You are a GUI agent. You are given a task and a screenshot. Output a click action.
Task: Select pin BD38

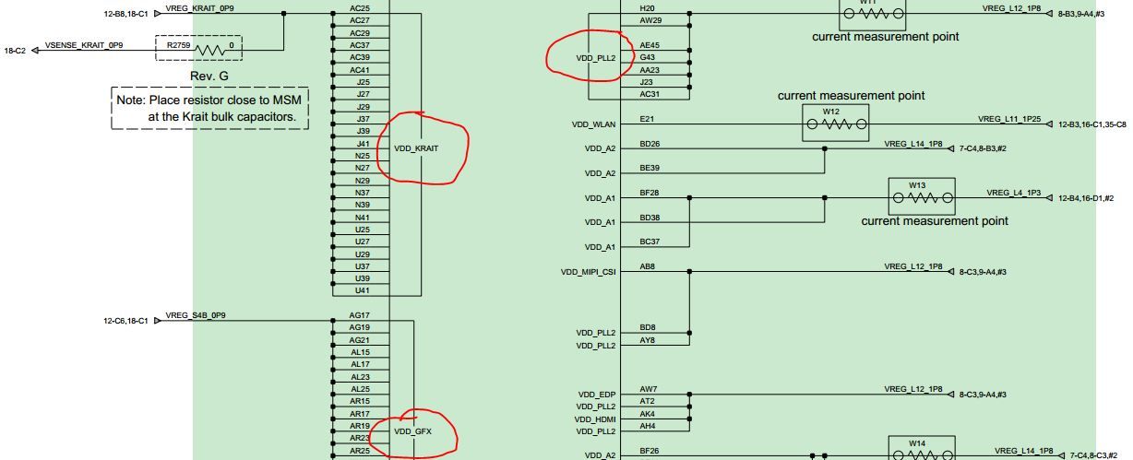point(650,218)
